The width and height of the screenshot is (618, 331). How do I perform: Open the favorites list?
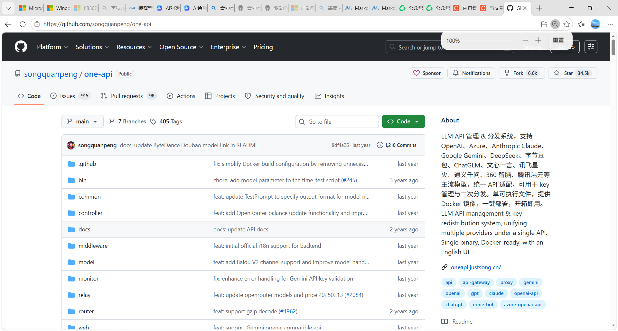pos(581,24)
